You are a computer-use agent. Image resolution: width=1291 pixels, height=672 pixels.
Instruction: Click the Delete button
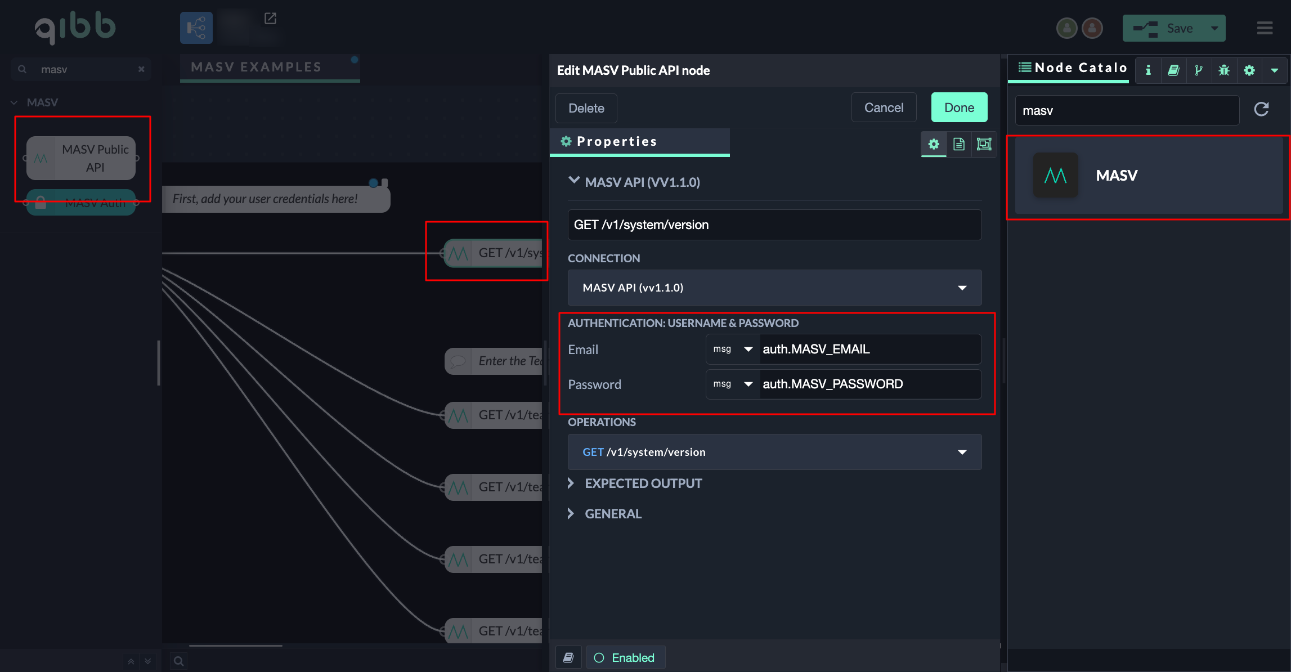586,108
